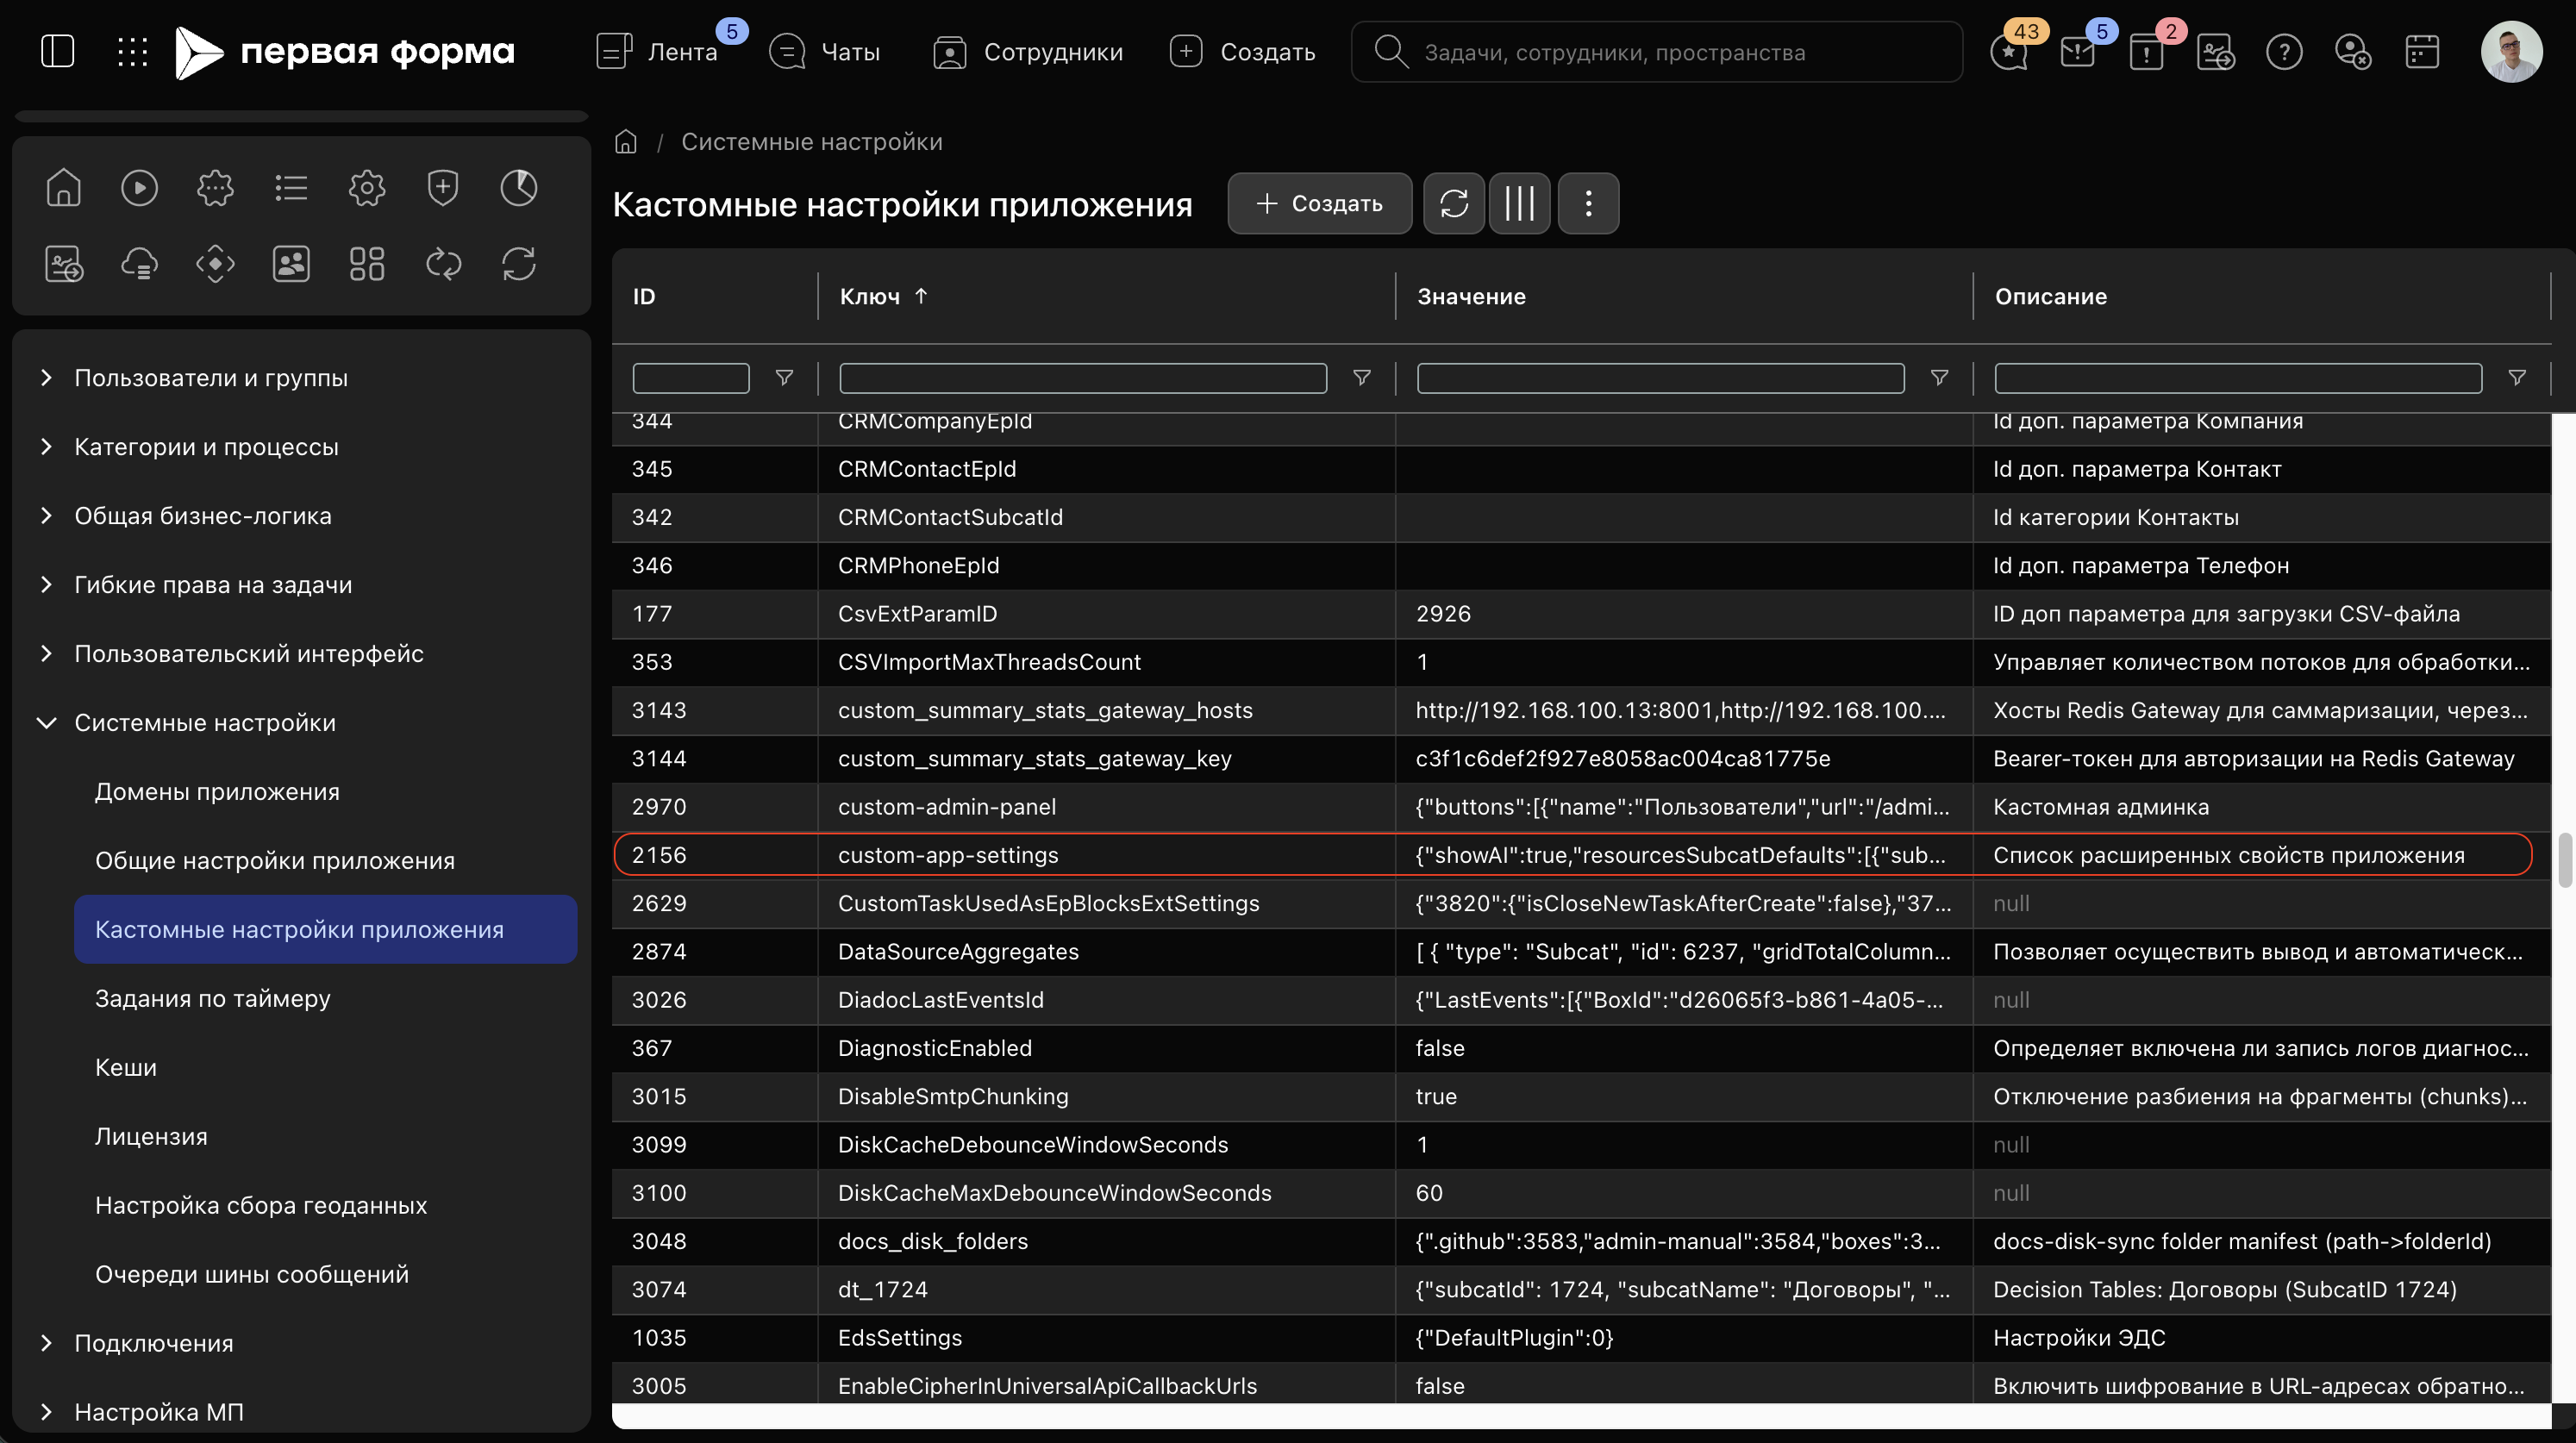The height and width of the screenshot is (1443, 2576).
Task: Open the Значение column filter funnel
Action: [x=1939, y=378]
